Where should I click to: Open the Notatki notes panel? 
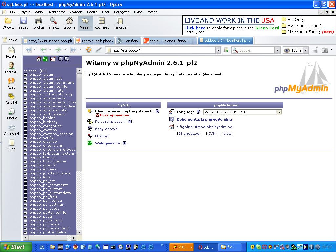coord(11,99)
